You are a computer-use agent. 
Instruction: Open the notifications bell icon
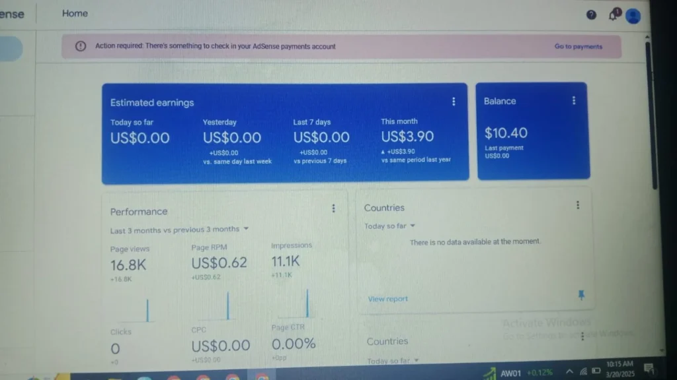[613, 15]
